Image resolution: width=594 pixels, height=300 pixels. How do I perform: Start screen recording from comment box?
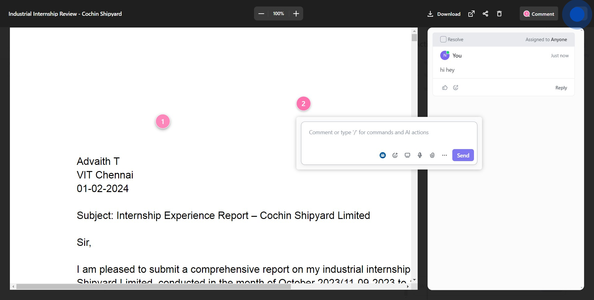point(407,155)
